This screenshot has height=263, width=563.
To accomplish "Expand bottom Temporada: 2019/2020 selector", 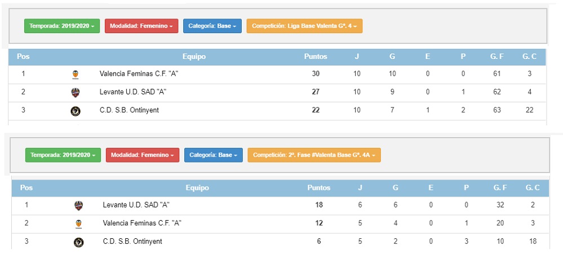I will [63, 155].
